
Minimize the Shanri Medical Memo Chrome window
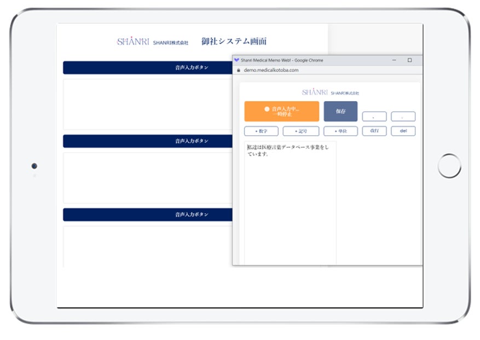click(x=394, y=60)
